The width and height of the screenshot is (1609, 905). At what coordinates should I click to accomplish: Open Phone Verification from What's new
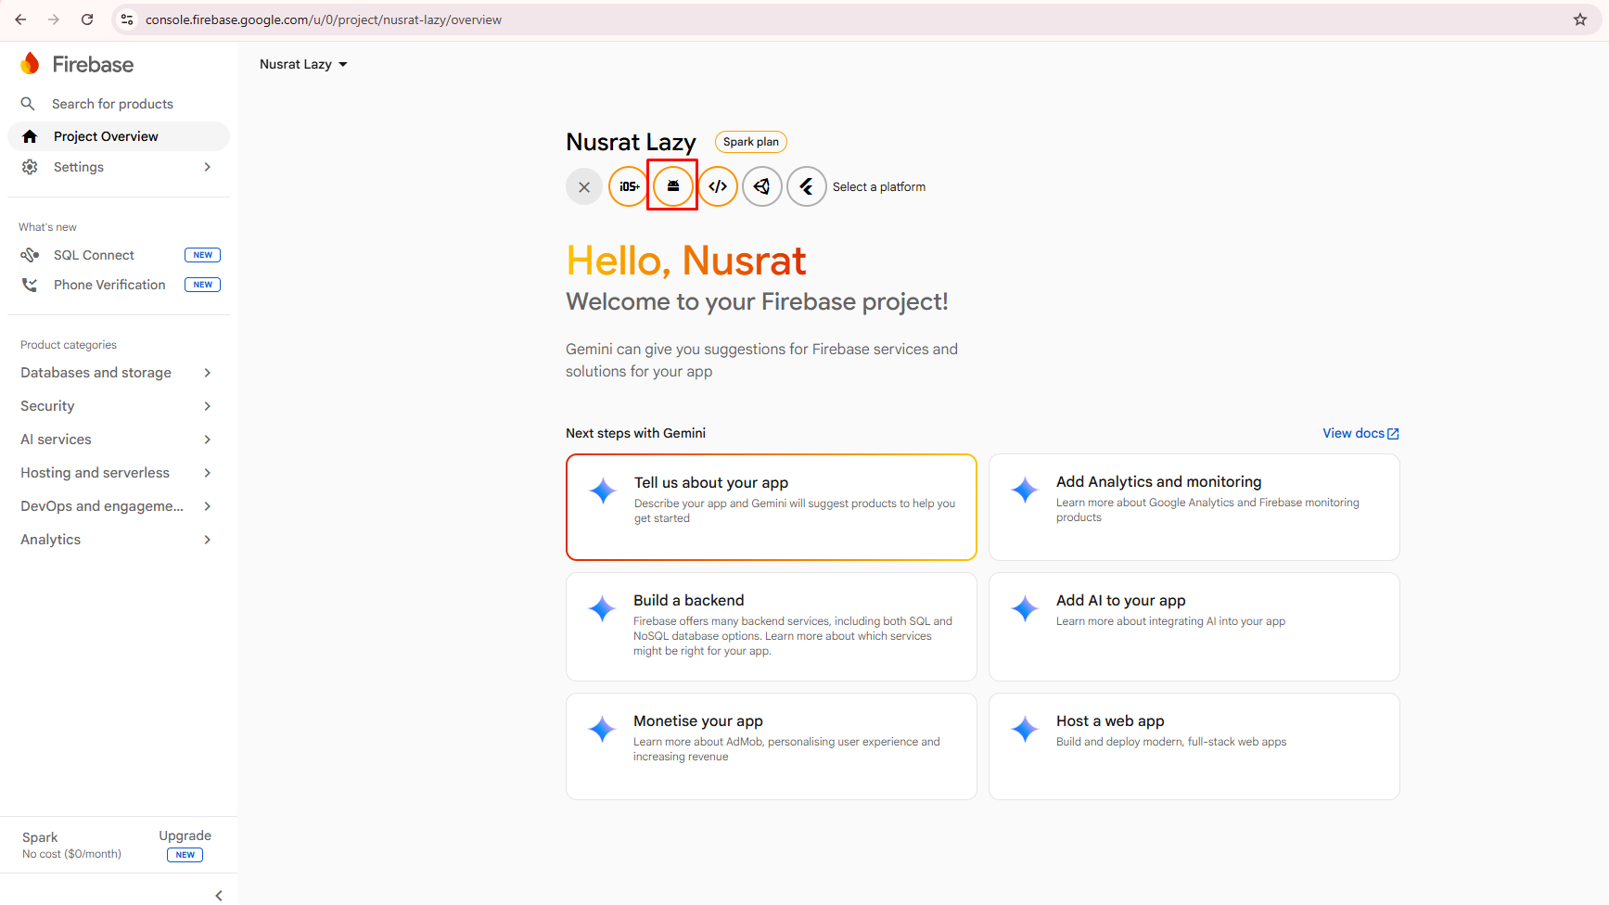point(118,285)
